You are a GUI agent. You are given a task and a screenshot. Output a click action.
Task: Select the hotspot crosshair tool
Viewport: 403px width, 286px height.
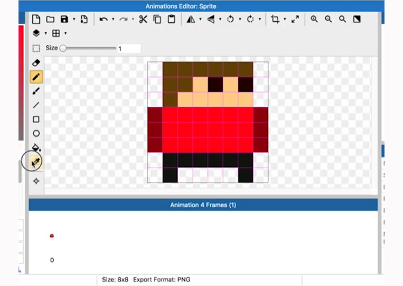[36, 181]
